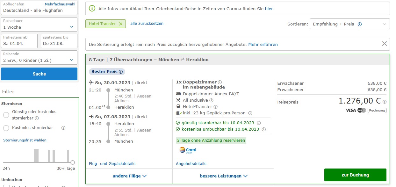Click info icon next to Bester Preis
Screen dimensions: 396x187
coord(121,72)
